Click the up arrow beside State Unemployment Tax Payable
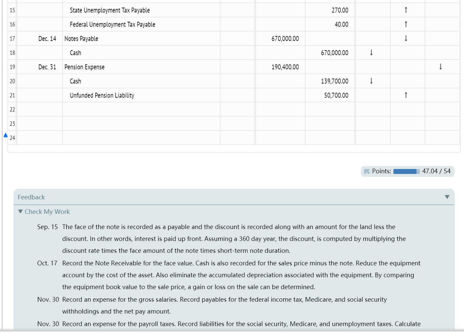The width and height of the screenshot is (464, 334). (406, 10)
